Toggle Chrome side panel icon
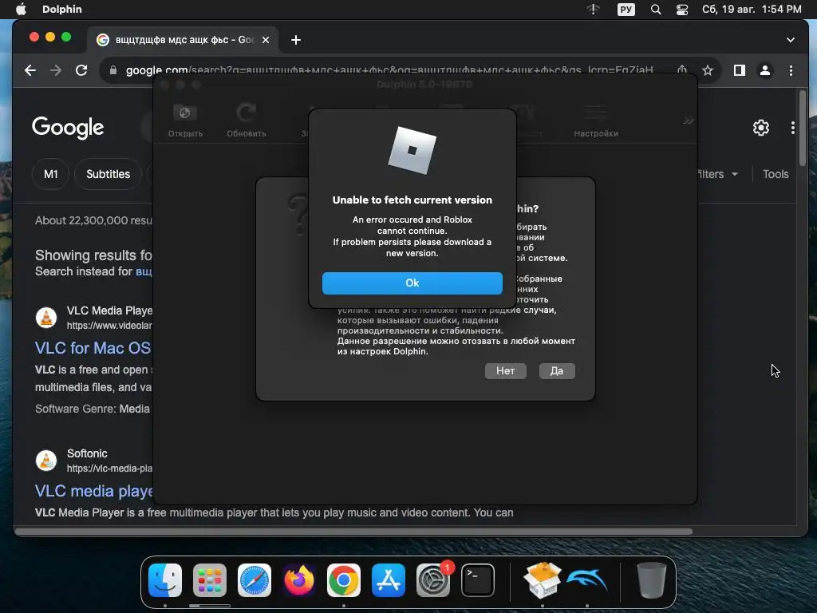 click(x=740, y=70)
